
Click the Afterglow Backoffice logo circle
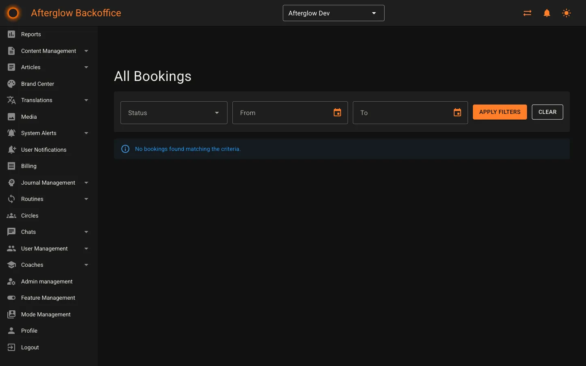[13, 13]
